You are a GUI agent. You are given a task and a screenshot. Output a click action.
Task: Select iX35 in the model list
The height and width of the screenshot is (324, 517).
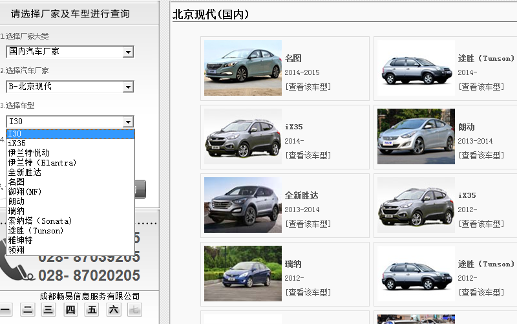click(70, 144)
